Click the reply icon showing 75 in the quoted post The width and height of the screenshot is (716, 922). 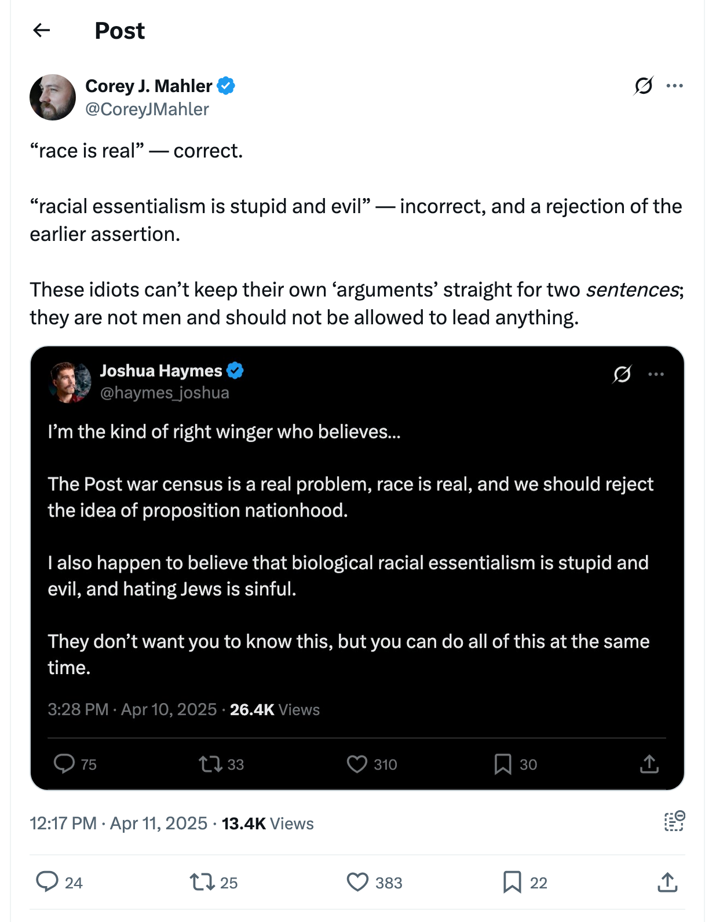(x=64, y=764)
